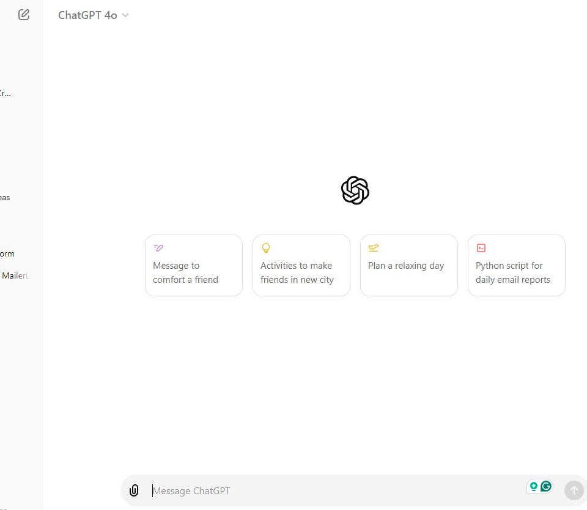Select the Message to comfort a friend card

(x=194, y=265)
